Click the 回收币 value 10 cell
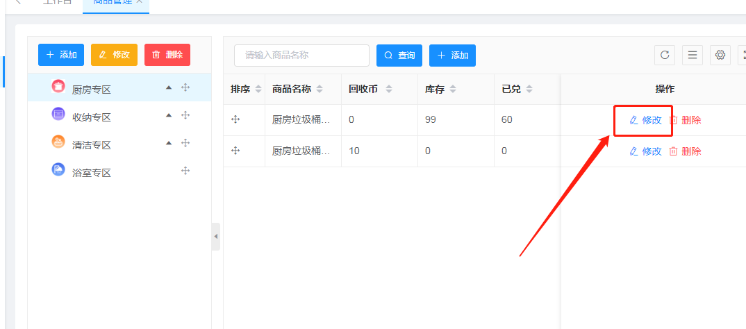This screenshot has width=746, height=329. pos(354,151)
